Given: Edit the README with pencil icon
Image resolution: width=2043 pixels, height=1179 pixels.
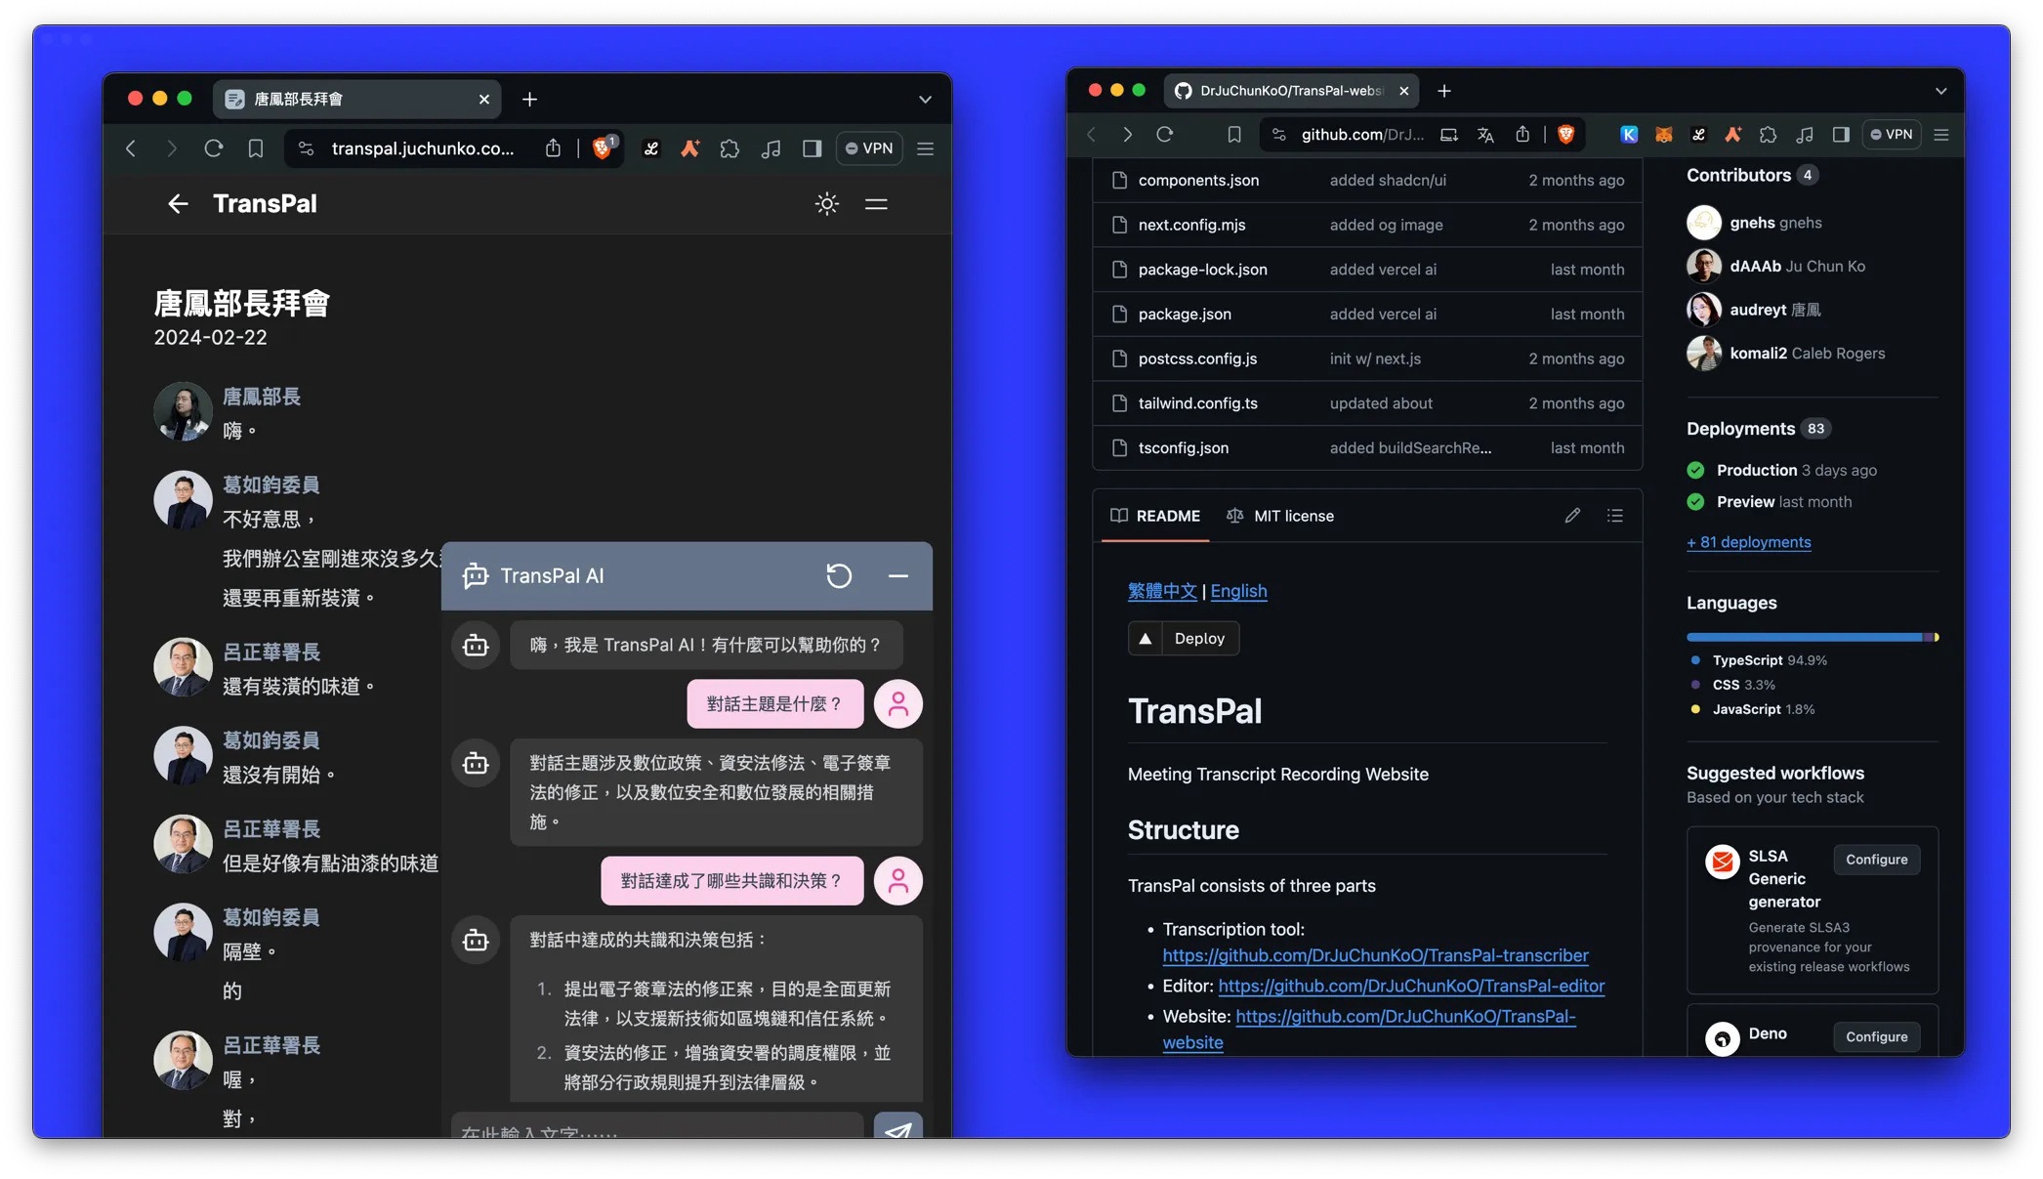Looking at the screenshot, I should point(1572,516).
